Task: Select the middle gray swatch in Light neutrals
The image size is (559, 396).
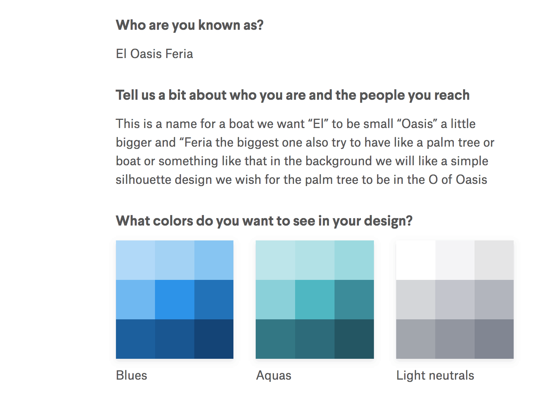Action: (455, 300)
